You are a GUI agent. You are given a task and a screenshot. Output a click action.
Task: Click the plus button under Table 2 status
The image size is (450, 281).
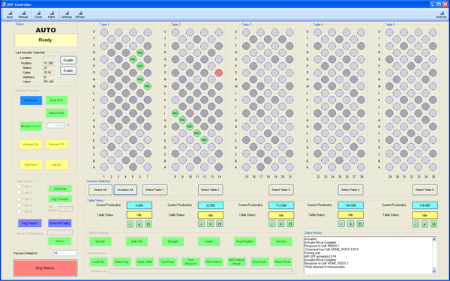pos(210,224)
